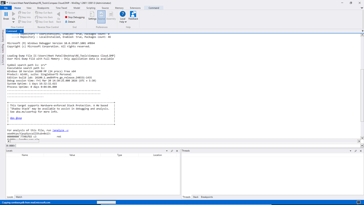This screenshot has height=205, width=364.
Task: Click the dps @ssp link
Action: point(16,118)
